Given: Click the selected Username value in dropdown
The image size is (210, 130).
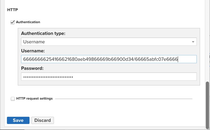Looking at the screenshot, I should click(34, 42).
